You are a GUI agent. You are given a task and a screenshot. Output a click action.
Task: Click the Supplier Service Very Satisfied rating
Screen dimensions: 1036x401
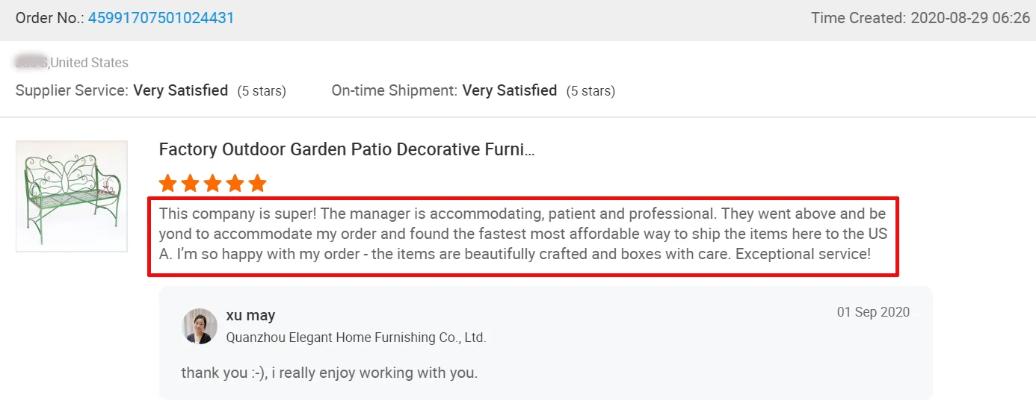(180, 90)
